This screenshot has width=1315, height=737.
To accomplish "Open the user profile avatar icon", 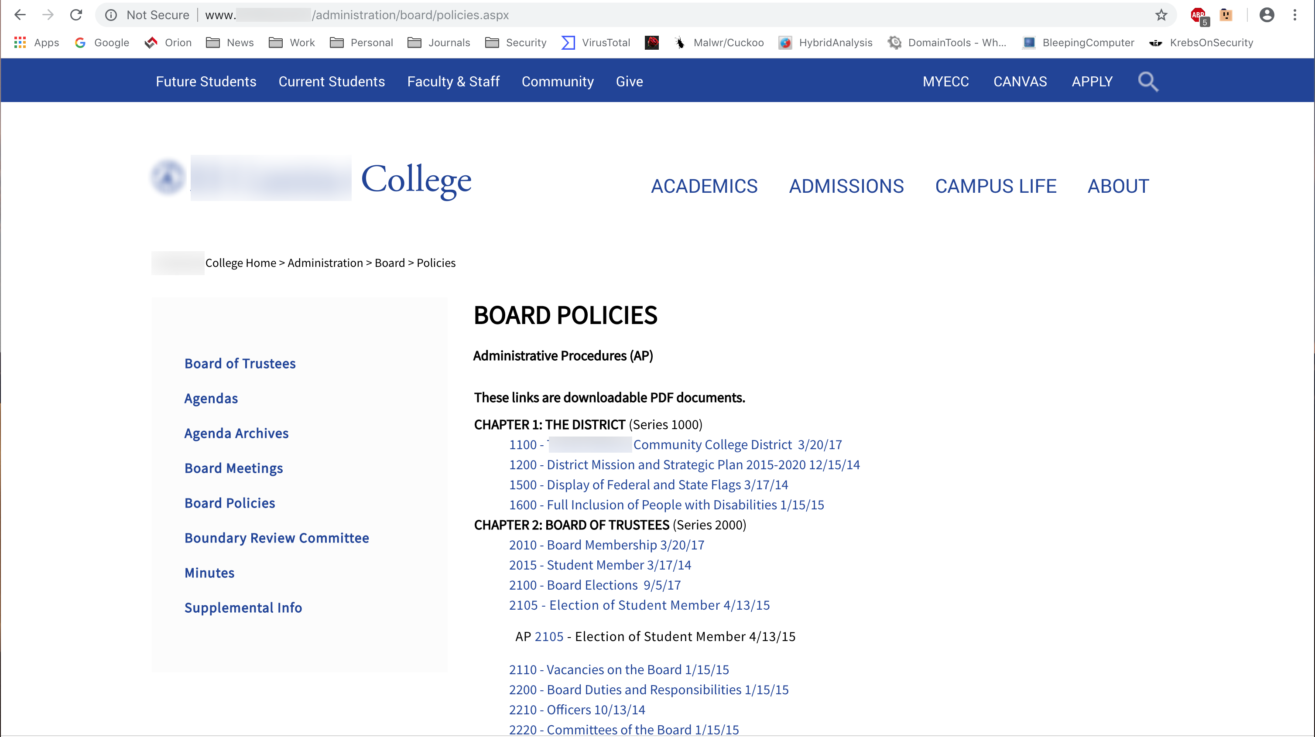I will click(1267, 15).
